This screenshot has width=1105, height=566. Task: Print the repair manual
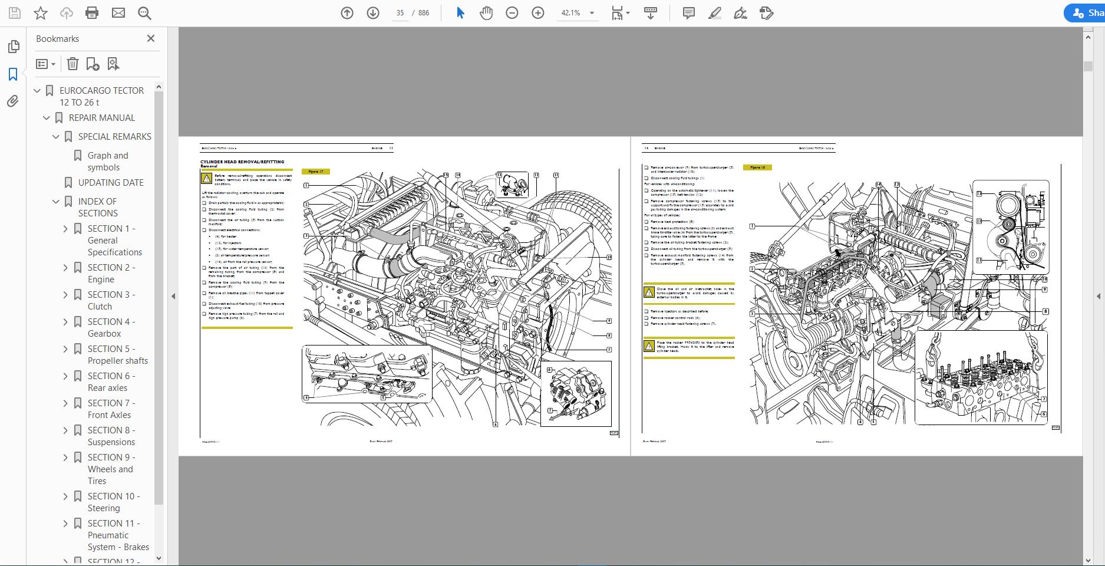91,12
